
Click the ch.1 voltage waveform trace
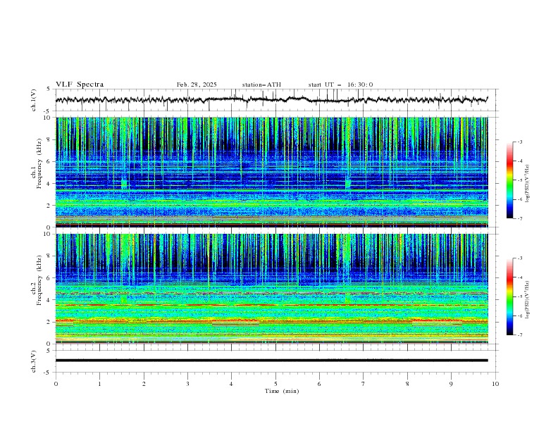tap(271, 100)
